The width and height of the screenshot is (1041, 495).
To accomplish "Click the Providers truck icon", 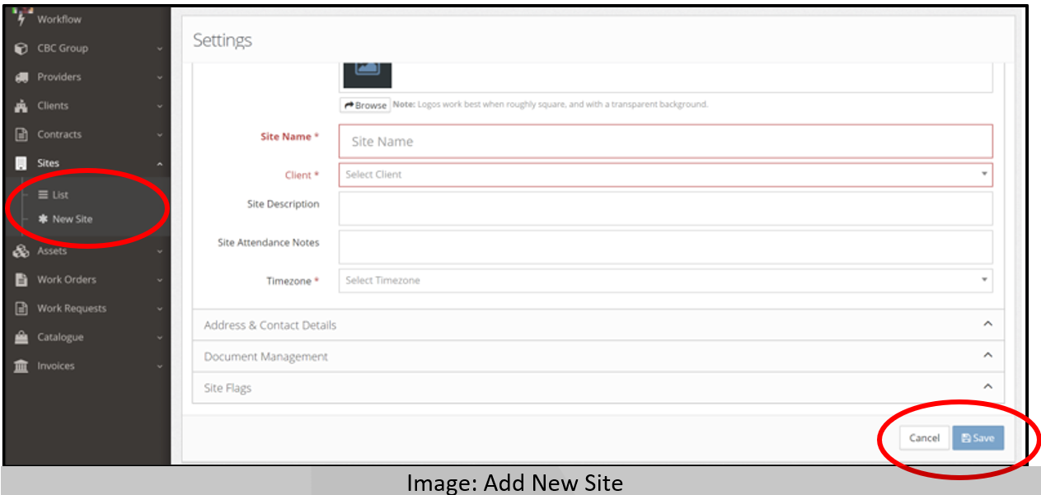I will 21,77.
